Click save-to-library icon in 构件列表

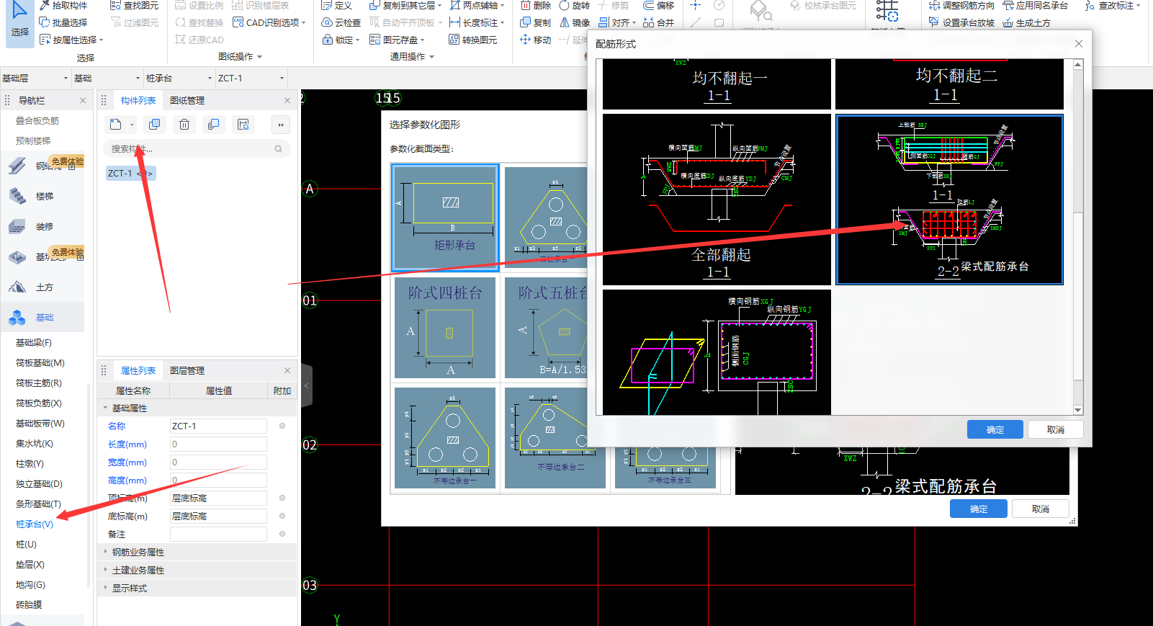point(243,125)
